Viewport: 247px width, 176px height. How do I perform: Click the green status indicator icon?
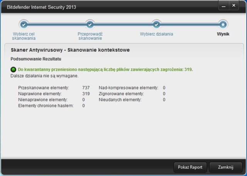(14, 70)
